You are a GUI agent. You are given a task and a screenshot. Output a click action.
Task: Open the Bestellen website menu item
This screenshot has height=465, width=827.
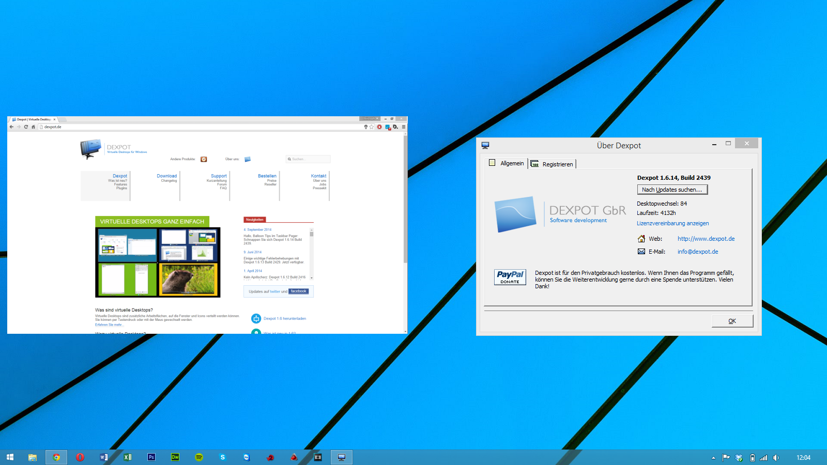point(267,176)
